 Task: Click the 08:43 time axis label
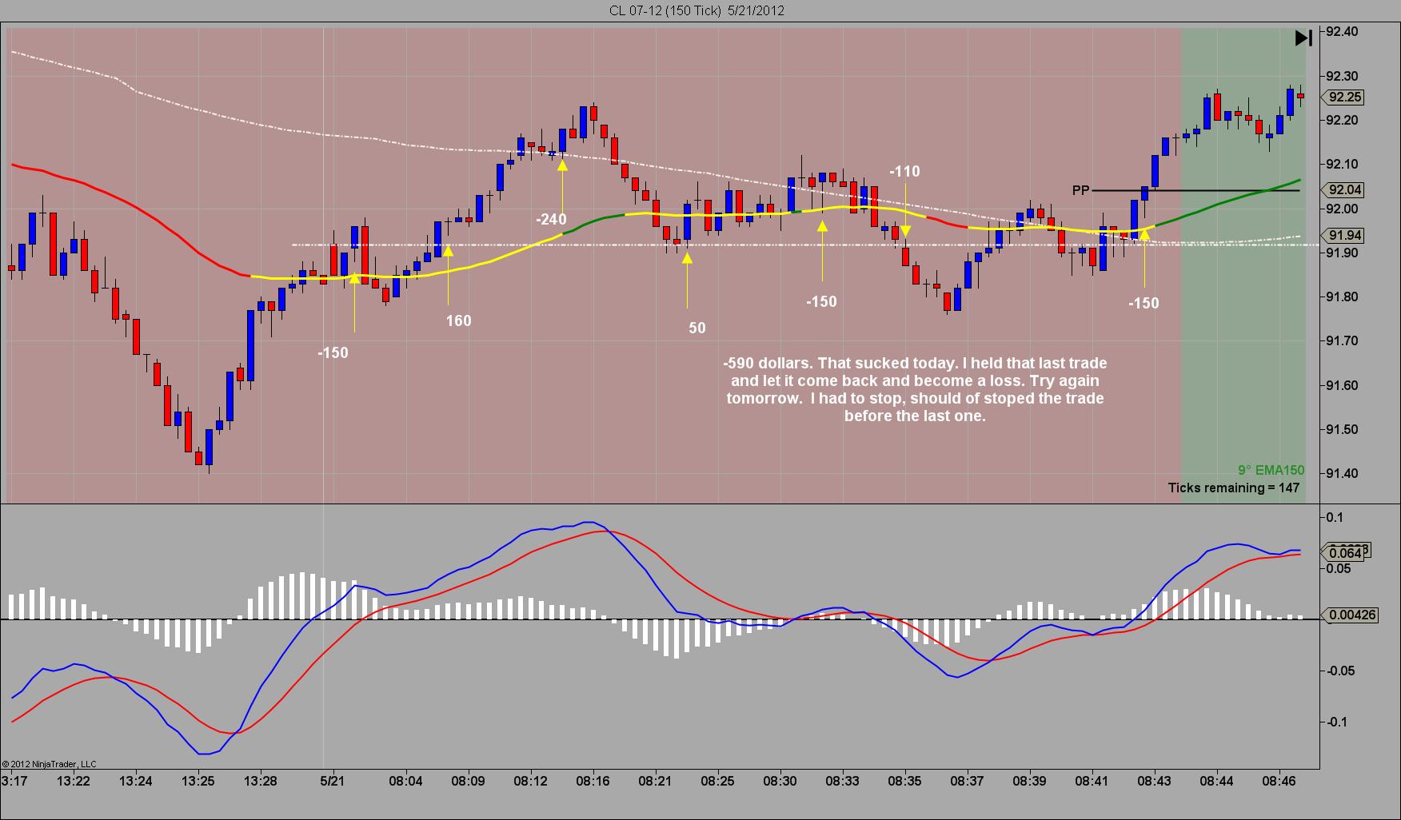(x=1154, y=781)
